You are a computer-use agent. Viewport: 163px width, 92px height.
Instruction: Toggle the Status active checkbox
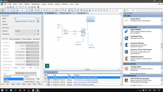click(38, 21)
